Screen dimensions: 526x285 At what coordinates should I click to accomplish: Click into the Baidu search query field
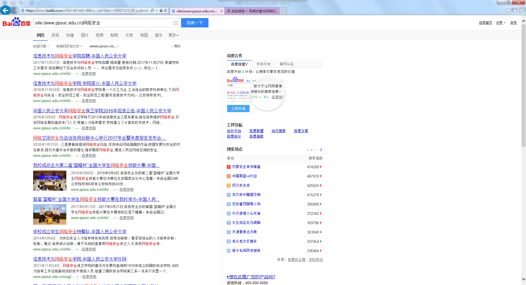(103, 23)
